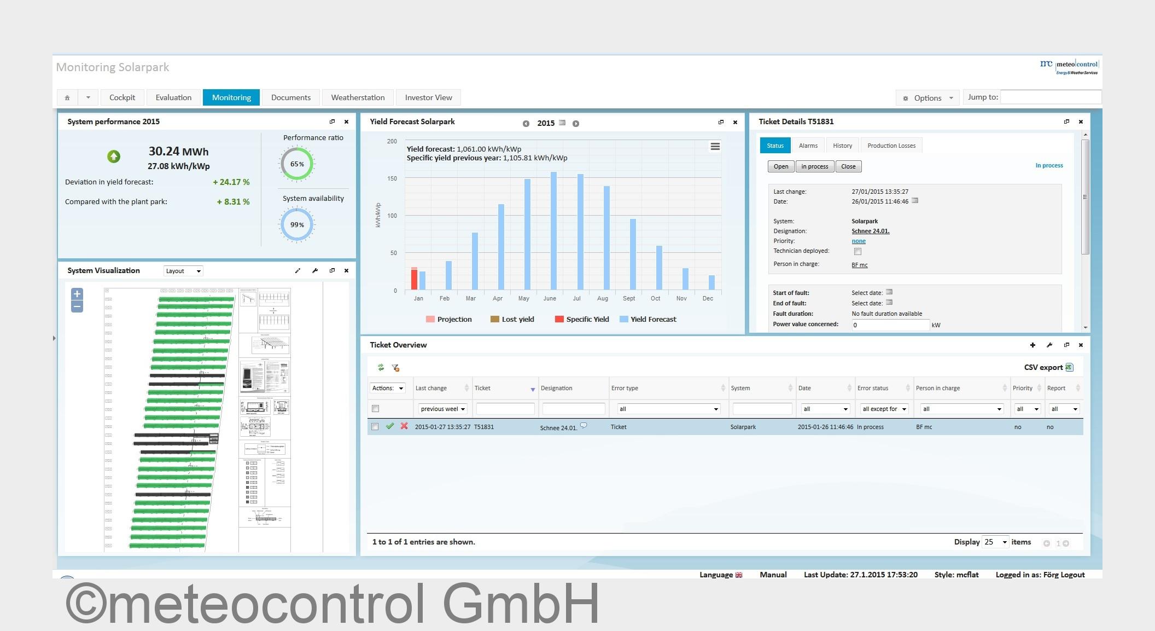The width and height of the screenshot is (1155, 631).
Task: Open the Actions dropdown
Action: pos(388,388)
